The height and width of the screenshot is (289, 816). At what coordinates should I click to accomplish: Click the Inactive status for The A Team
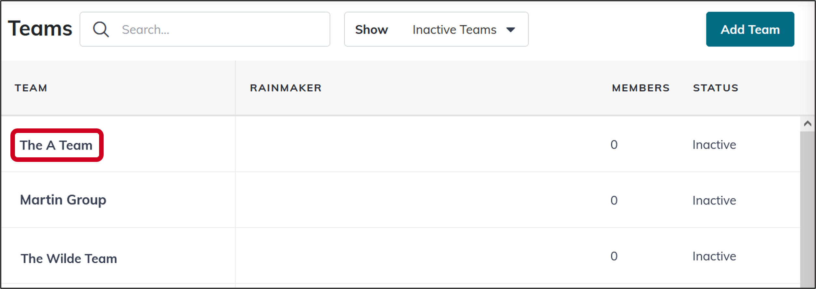[714, 145]
